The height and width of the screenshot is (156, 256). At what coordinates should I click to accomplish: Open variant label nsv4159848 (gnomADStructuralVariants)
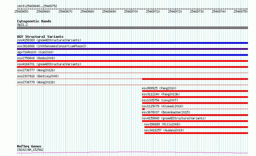(174, 118)
